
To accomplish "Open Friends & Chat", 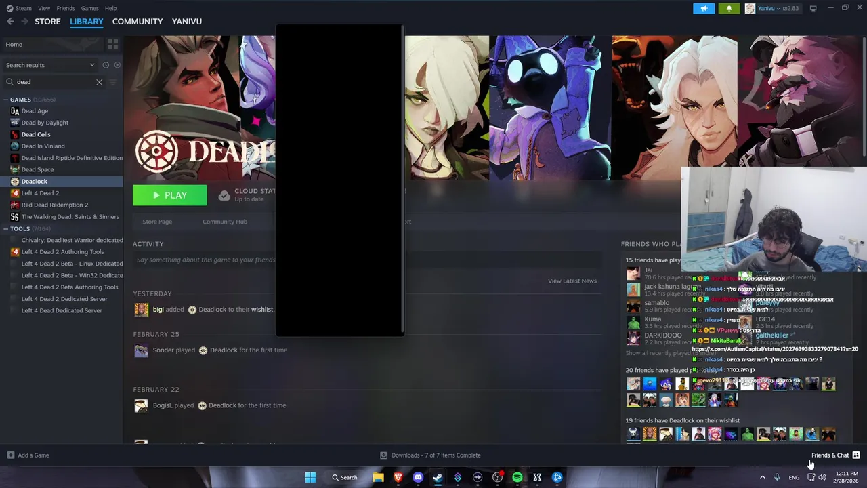I will (x=835, y=455).
